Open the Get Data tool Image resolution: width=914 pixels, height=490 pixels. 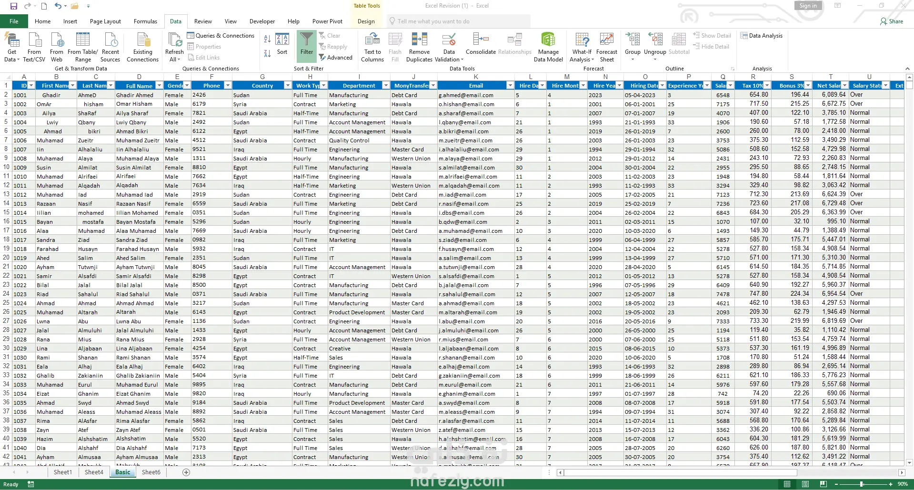click(x=12, y=47)
